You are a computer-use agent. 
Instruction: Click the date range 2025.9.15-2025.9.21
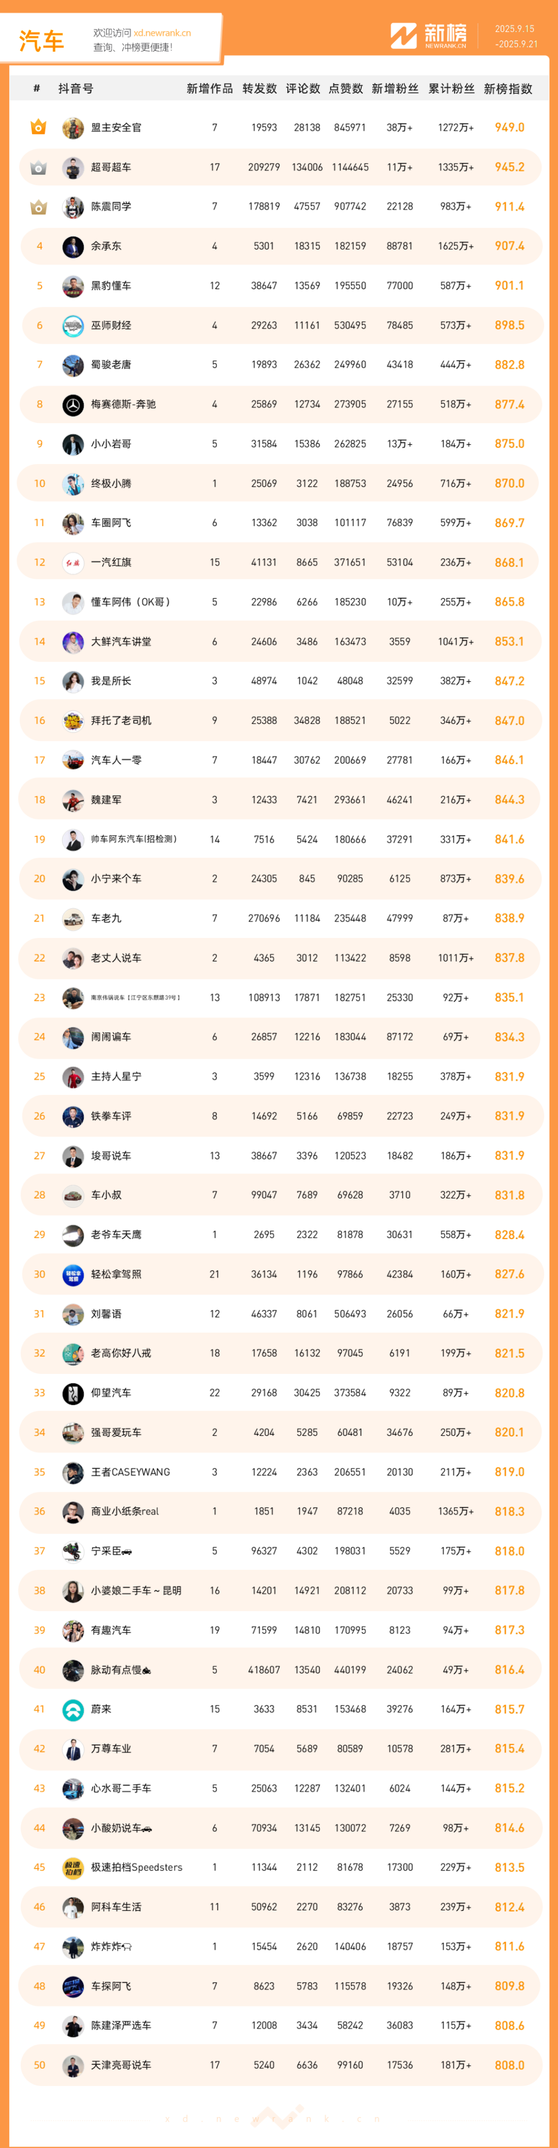(x=516, y=37)
